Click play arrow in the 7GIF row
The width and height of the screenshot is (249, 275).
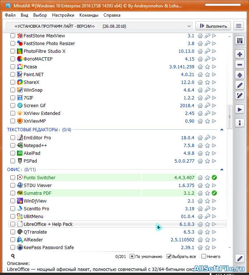[x=214, y=98]
